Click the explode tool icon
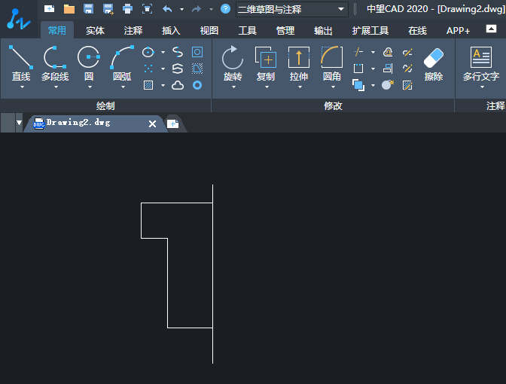Image resolution: width=506 pixels, height=384 pixels. point(388,85)
